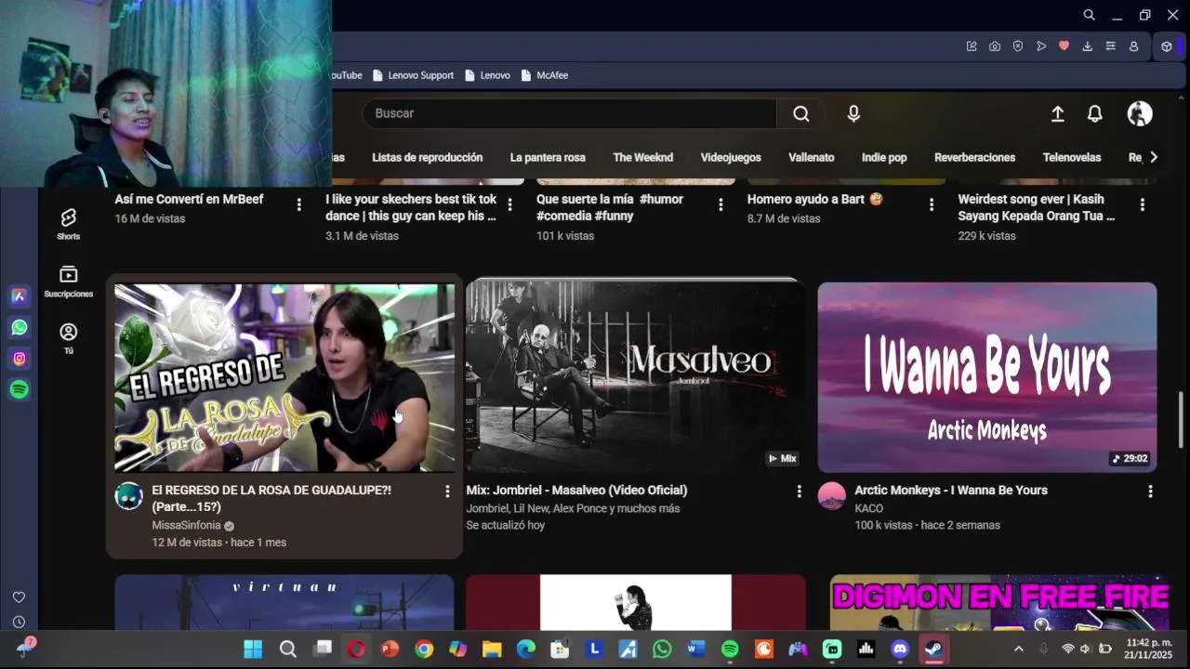Select The Weeknd category chip
This screenshot has width=1190, height=669.
[643, 158]
